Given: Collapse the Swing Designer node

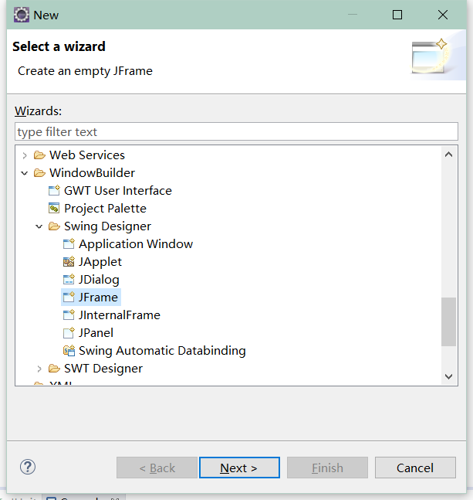Looking at the screenshot, I should [39, 226].
